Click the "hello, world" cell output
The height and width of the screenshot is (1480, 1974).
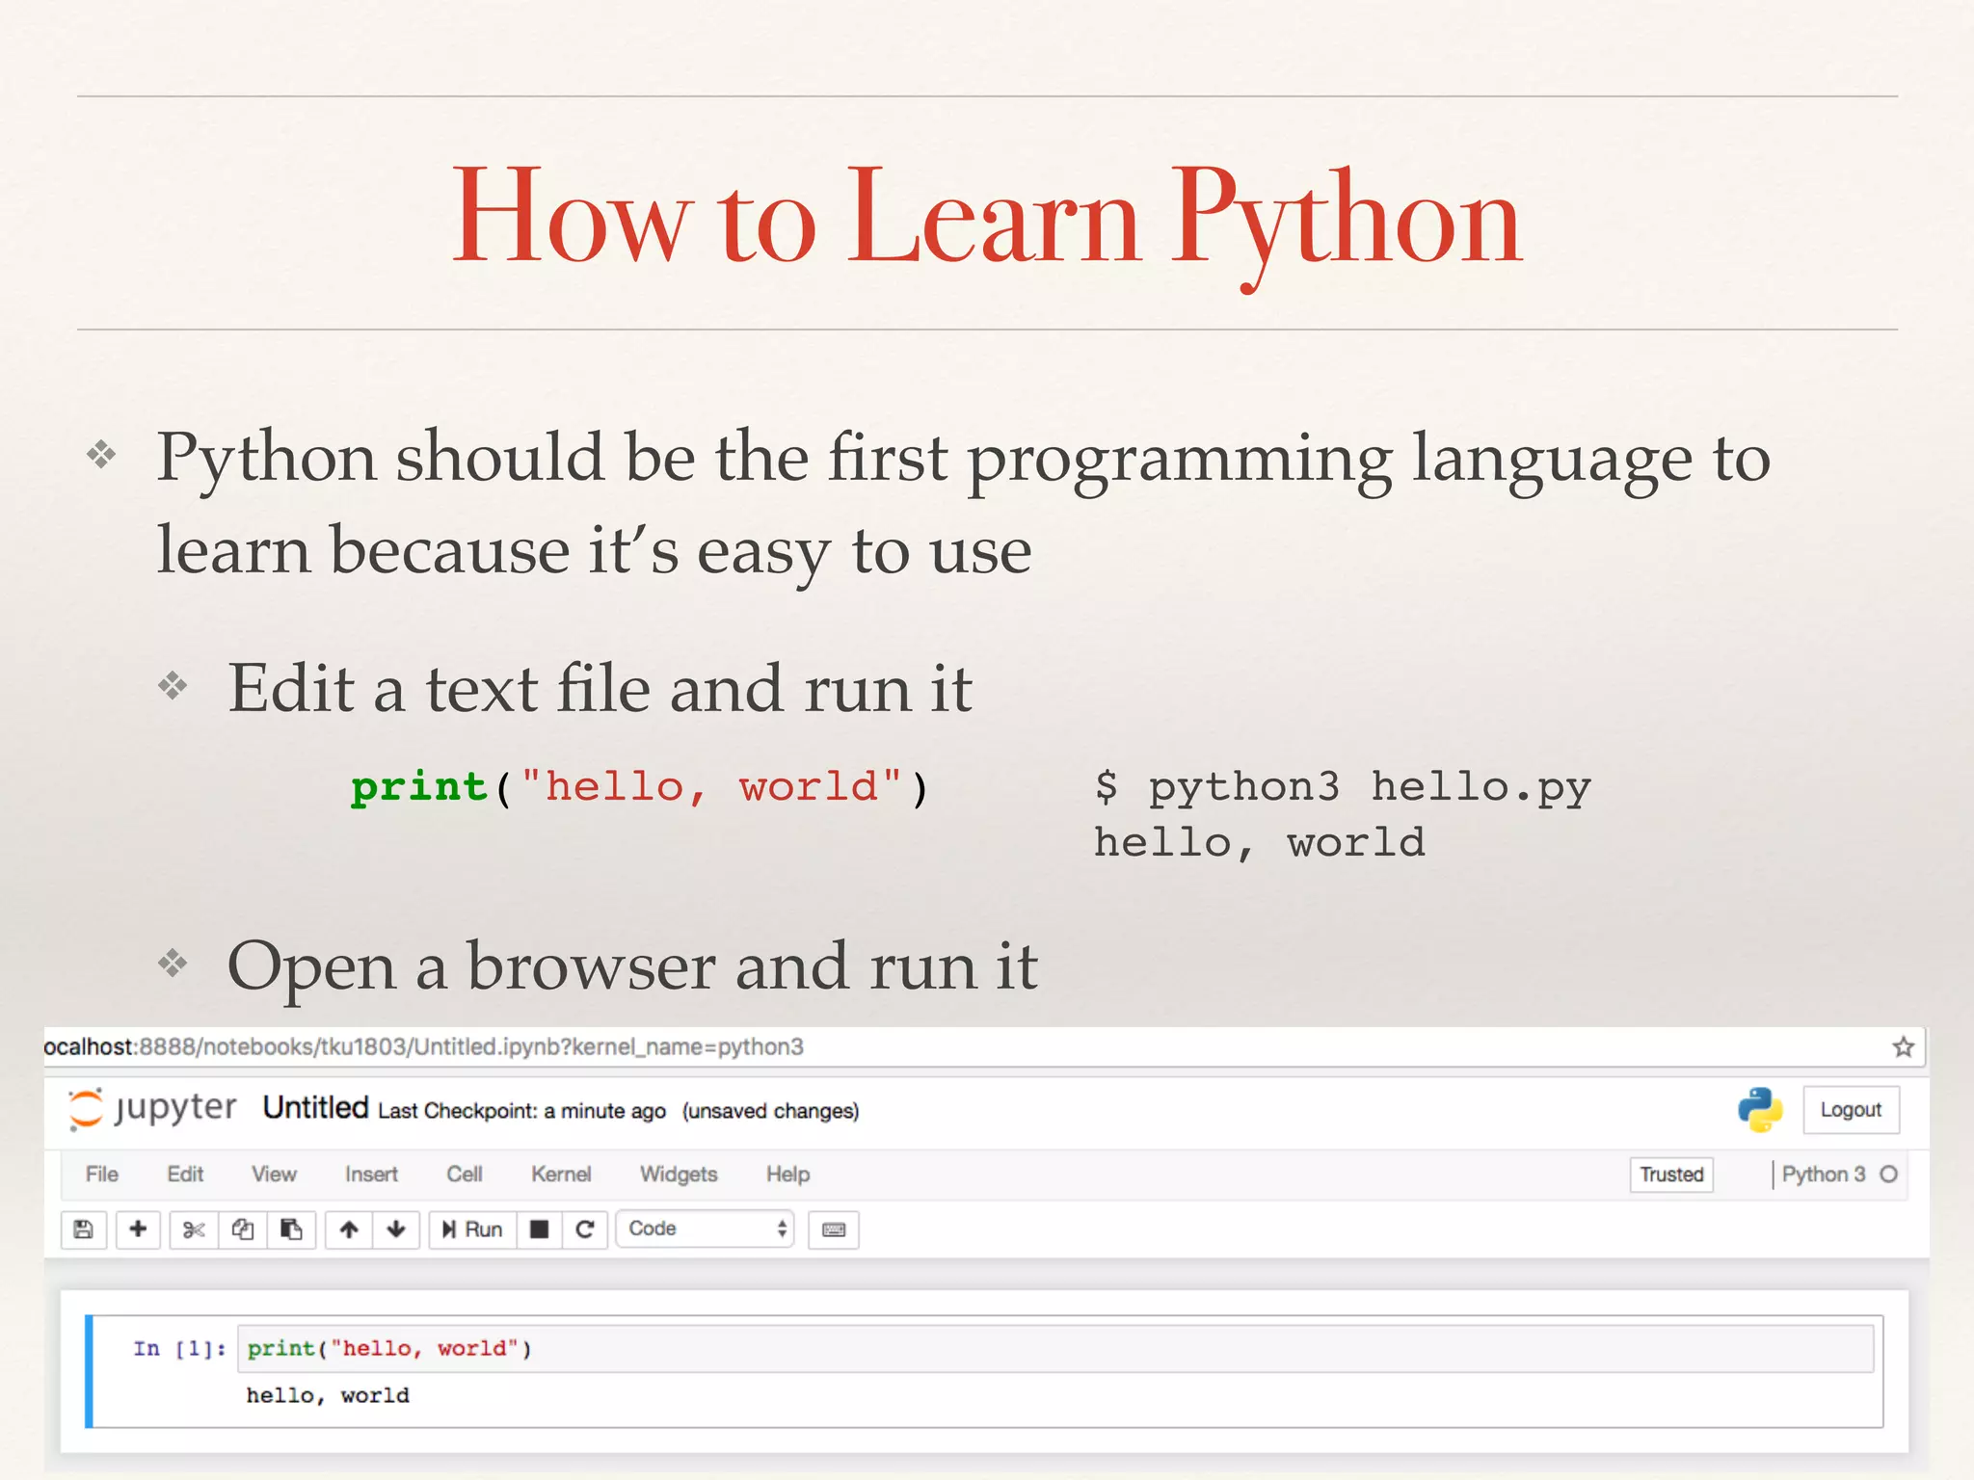click(x=328, y=1396)
